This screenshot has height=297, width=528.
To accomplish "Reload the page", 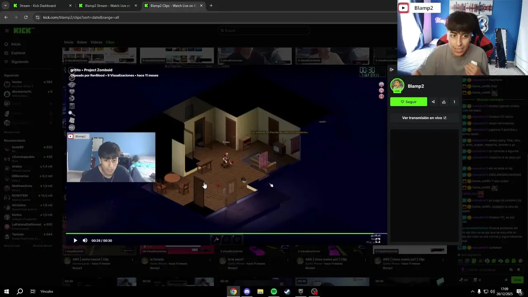I will (26, 17).
